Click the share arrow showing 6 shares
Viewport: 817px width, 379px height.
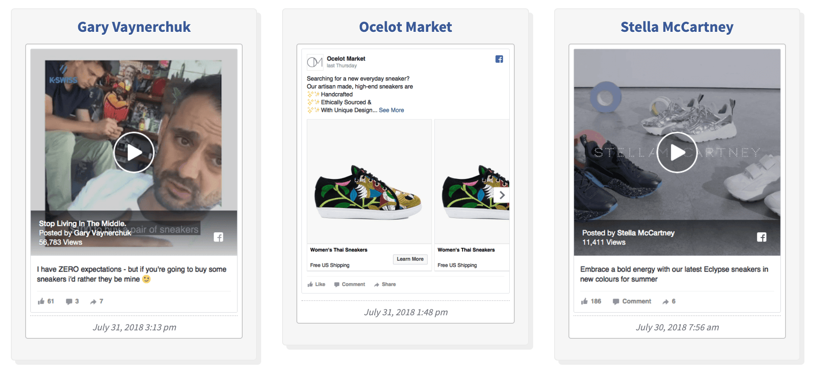tap(665, 301)
